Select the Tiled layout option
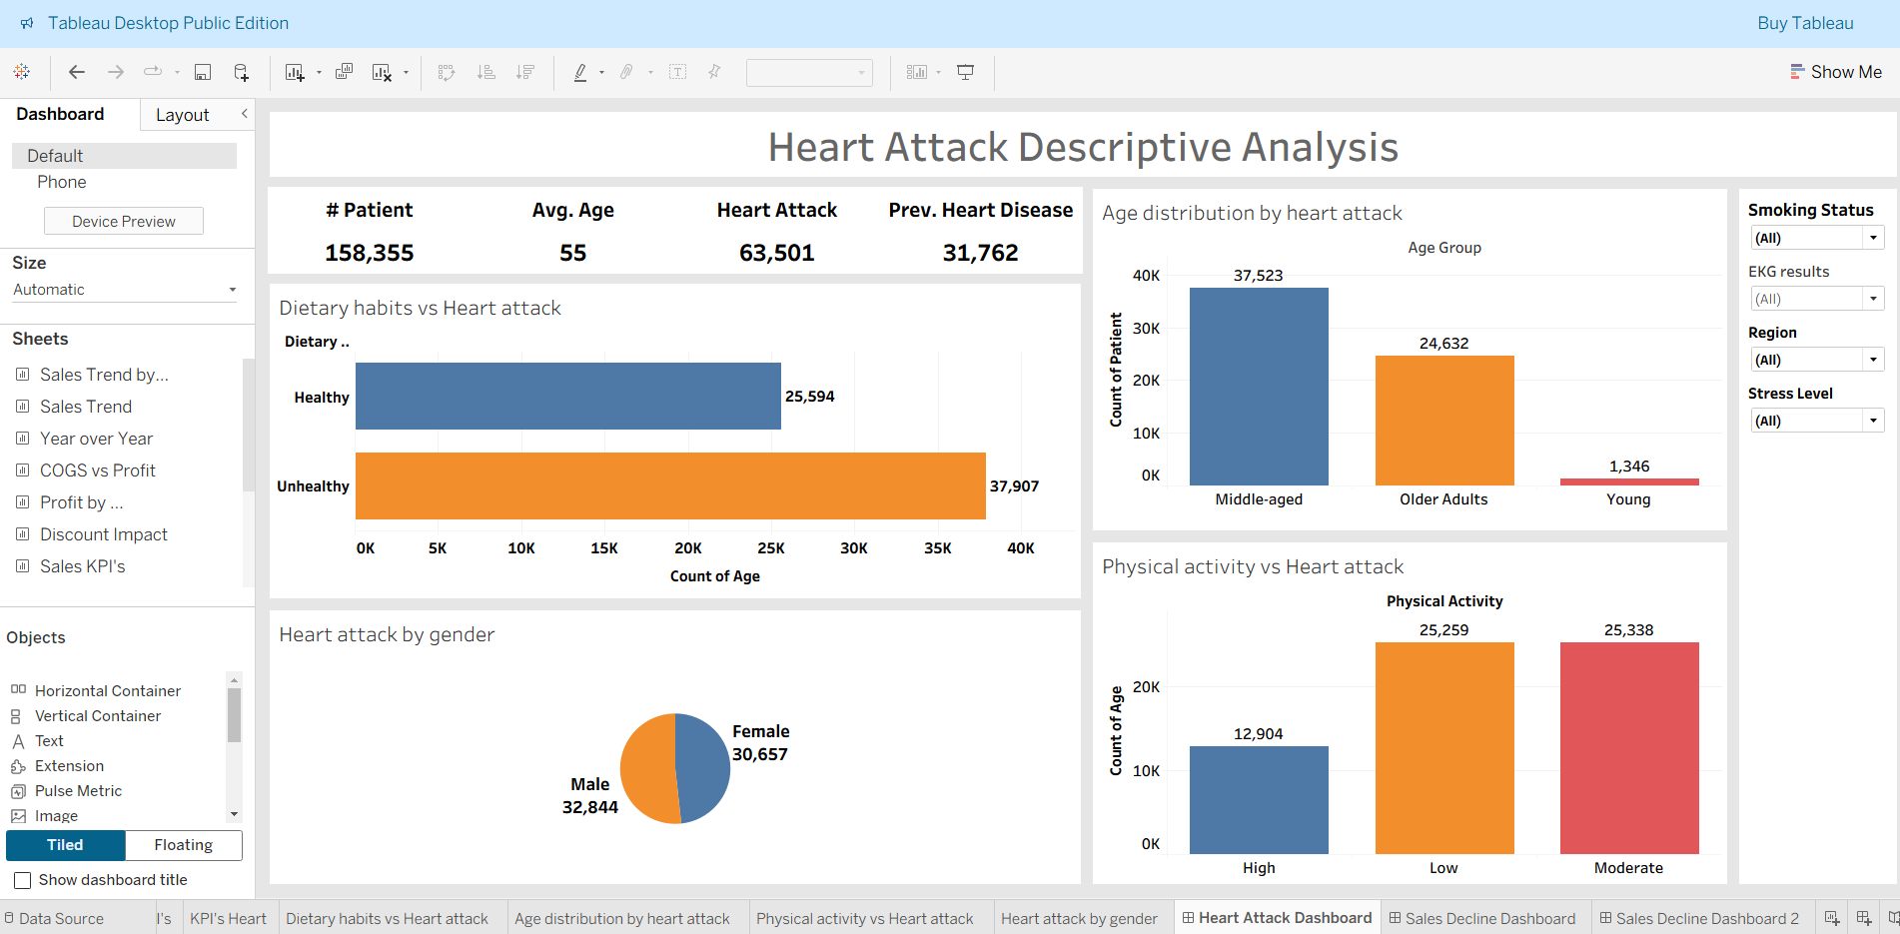The height and width of the screenshot is (934, 1900). [x=66, y=845]
